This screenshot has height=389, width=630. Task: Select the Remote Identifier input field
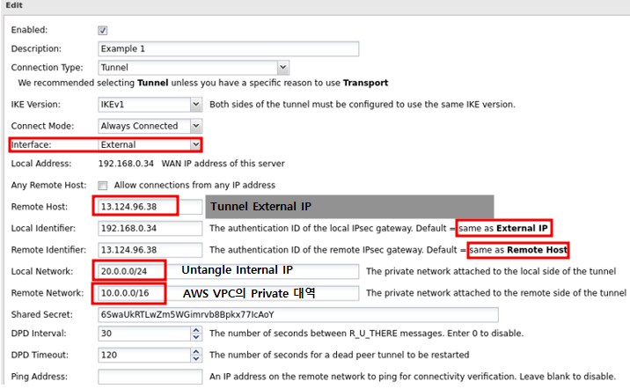coord(150,250)
